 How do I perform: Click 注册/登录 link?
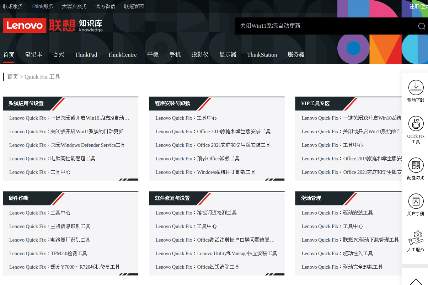coord(419,6)
